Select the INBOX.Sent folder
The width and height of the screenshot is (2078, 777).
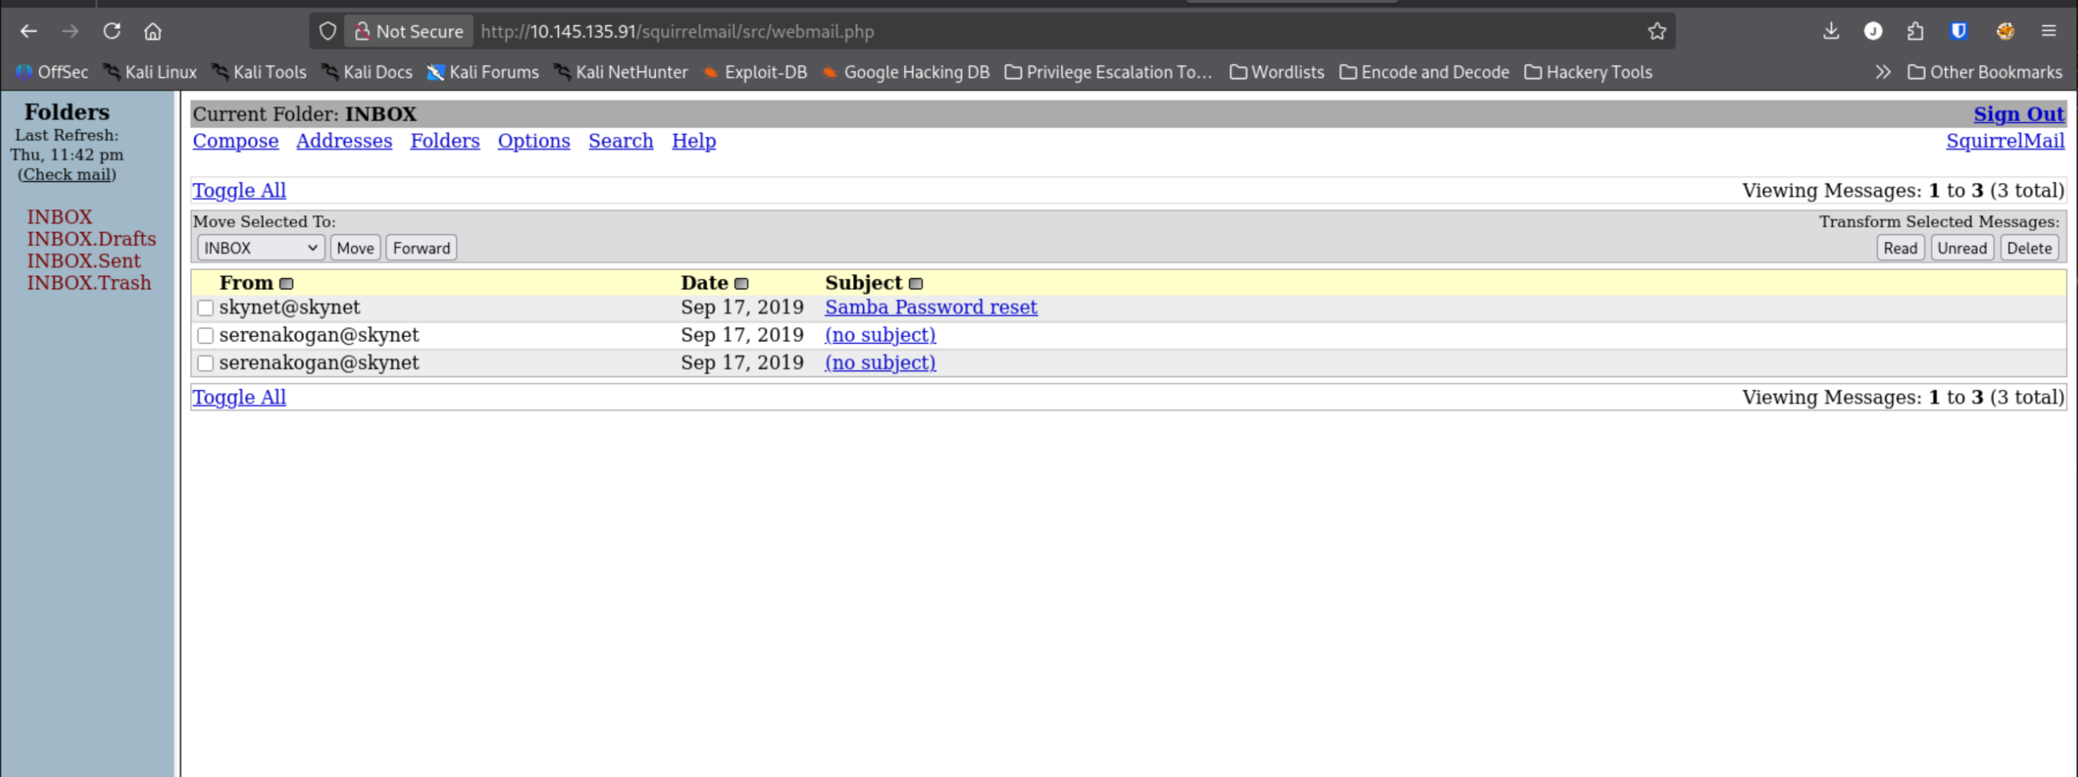pyautogui.click(x=84, y=261)
